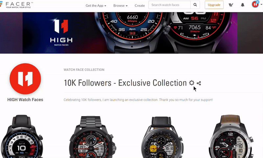Open the W brand icon in navbar
This screenshot has width=263, height=158.
click(x=231, y=5)
